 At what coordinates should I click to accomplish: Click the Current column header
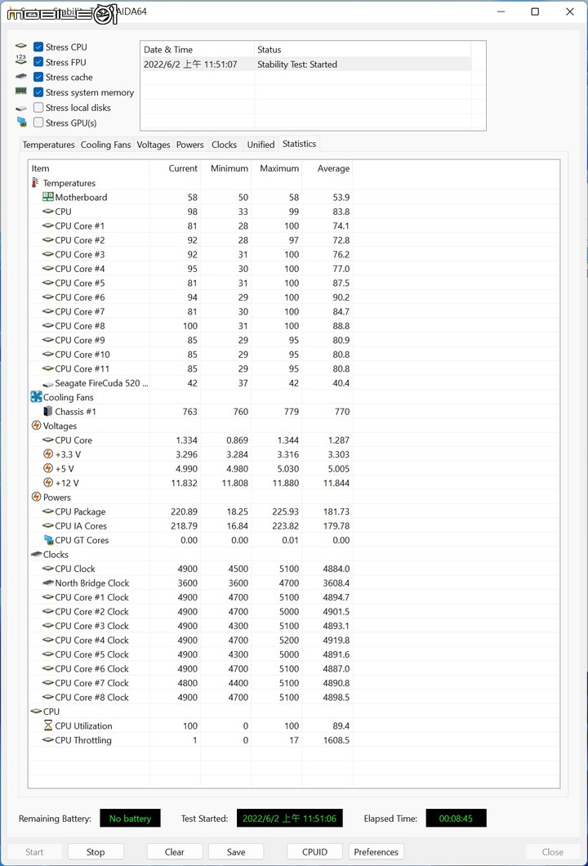[x=175, y=168]
